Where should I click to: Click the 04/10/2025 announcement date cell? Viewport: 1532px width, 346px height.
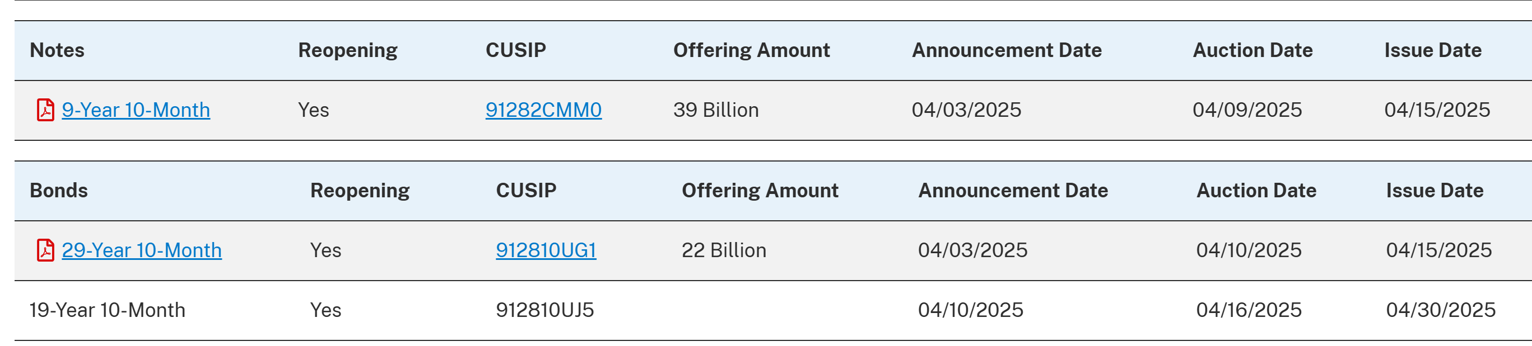(x=970, y=310)
